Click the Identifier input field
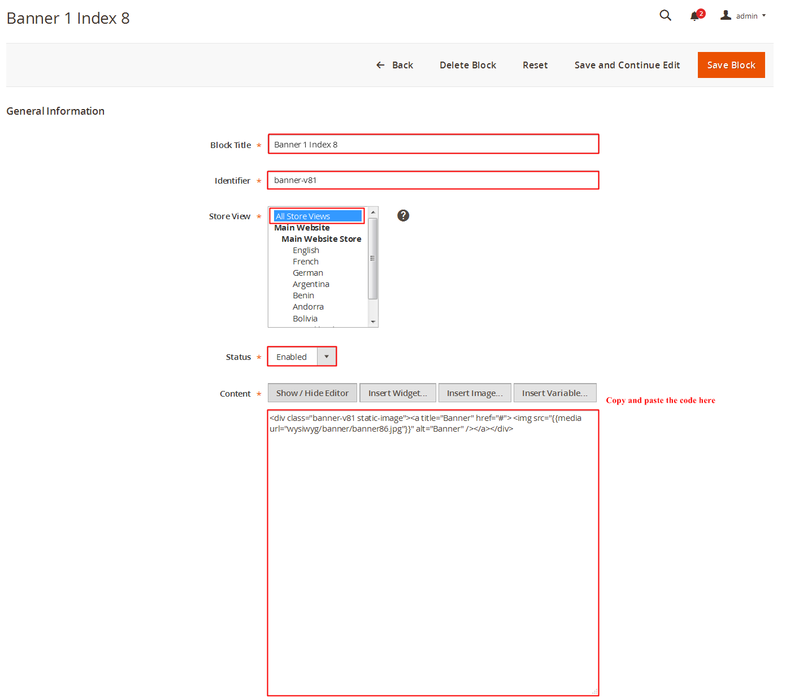Viewport: 786px width, 700px height. click(433, 180)
